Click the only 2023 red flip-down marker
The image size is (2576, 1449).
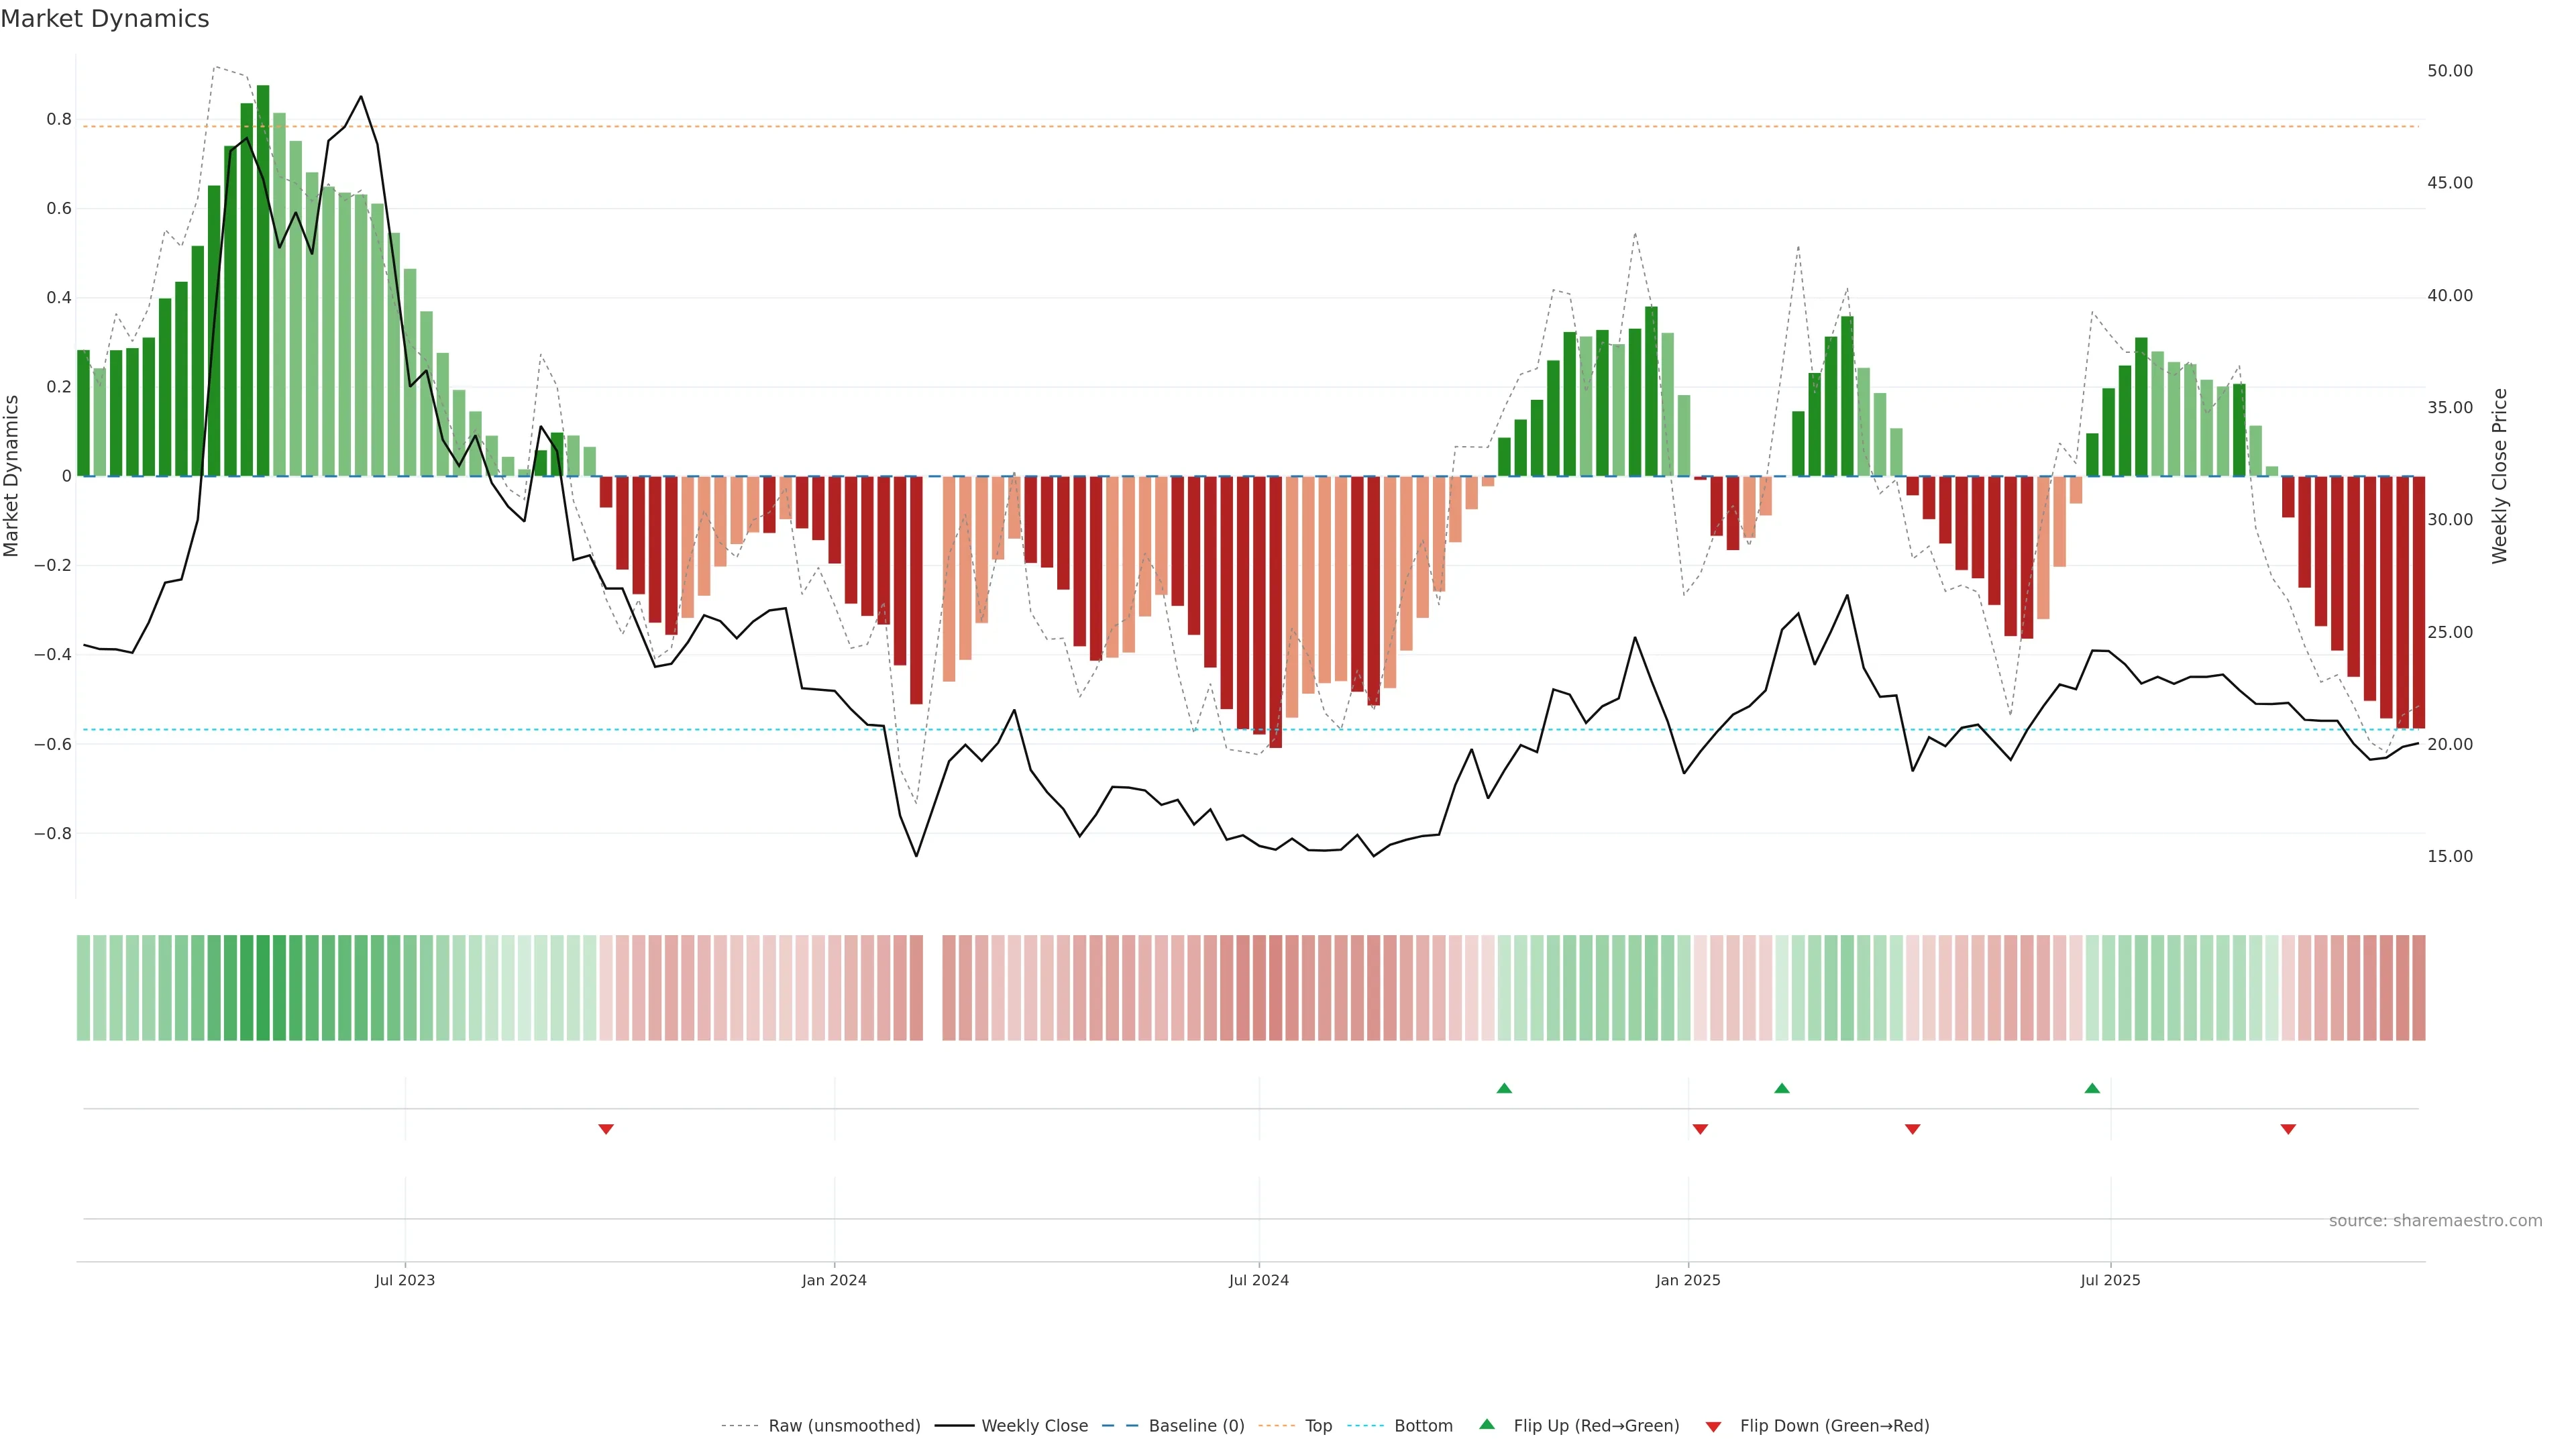click(605, 1129)
